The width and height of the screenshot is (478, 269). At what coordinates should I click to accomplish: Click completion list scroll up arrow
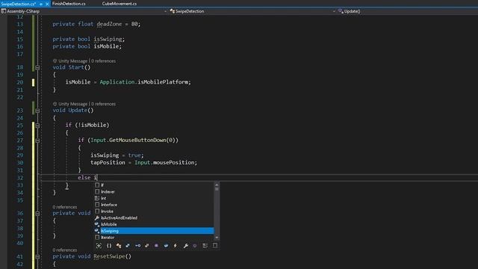click(217, 185)
